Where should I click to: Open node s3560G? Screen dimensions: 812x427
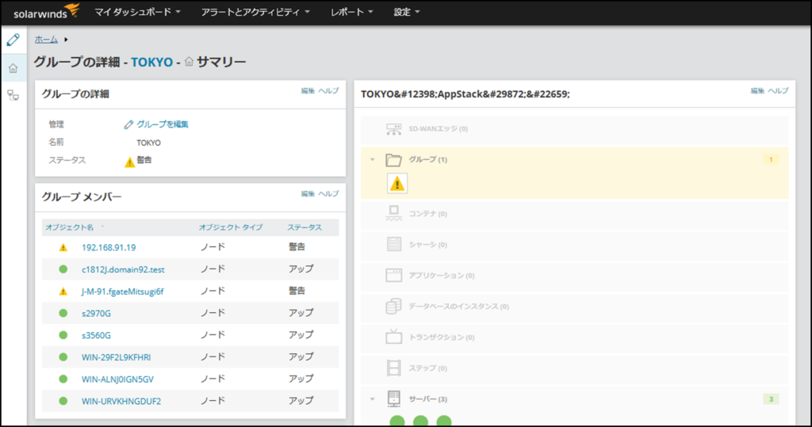pos(96,335)
